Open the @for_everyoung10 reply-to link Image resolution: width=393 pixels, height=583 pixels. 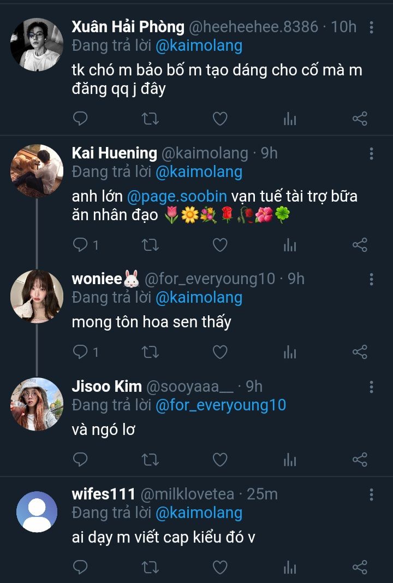tap(221, 405)
